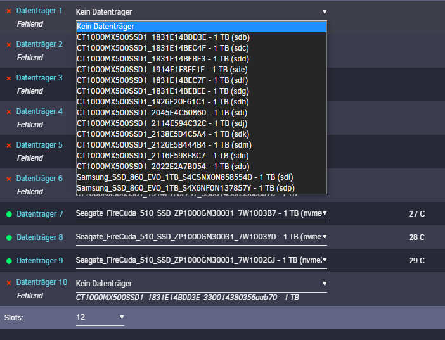Select Samsung SSD 860 EVO (sdp) entry
The height and width of the screenshot is (340, 445).
tap(202, 188)
